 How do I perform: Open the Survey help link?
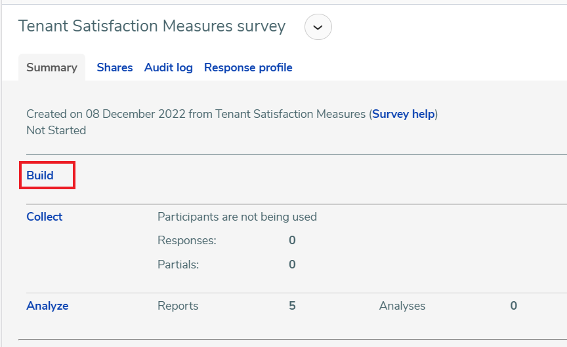click(x=403, y=114)
